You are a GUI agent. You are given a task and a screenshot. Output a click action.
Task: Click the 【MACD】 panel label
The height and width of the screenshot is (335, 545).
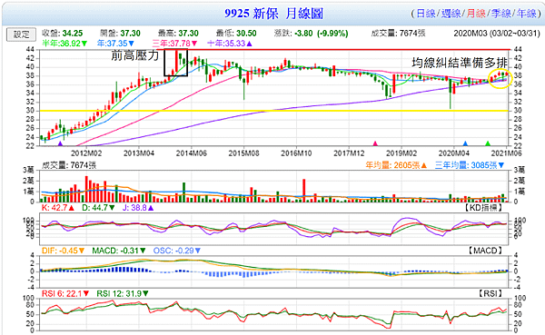point(485,251)
